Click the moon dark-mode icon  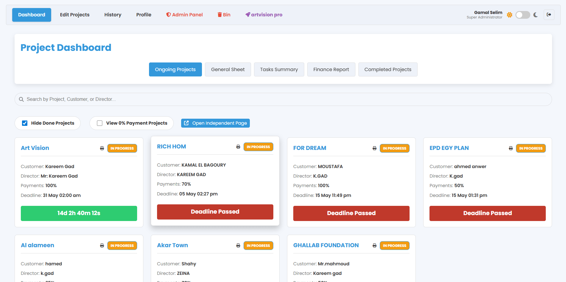[536, 15]
